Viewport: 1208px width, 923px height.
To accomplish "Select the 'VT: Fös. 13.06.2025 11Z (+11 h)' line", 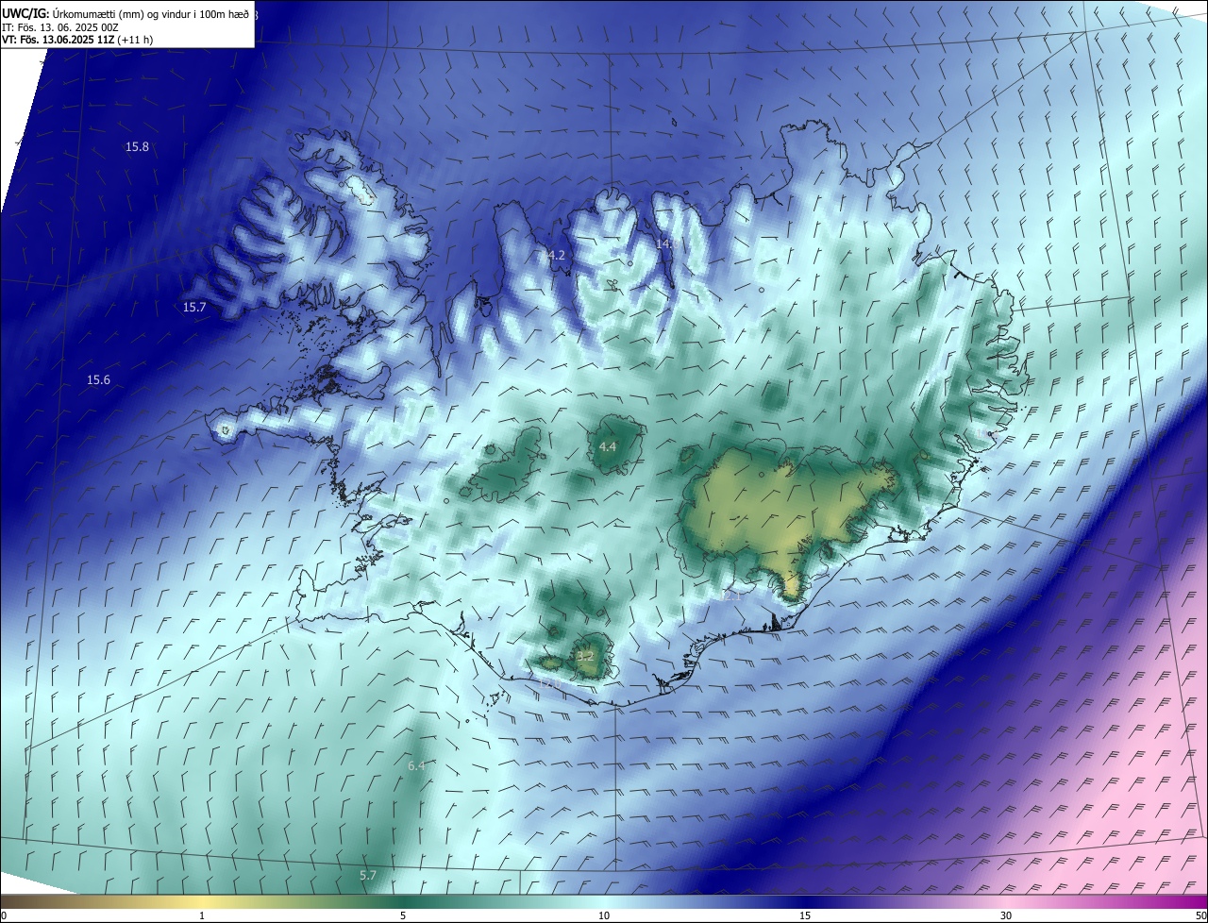I will click(x=77, y=40).
